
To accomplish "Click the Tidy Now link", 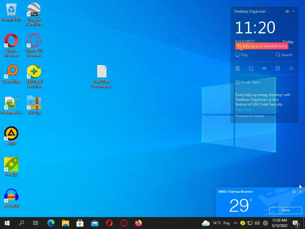I will click(x=243, y=110).
